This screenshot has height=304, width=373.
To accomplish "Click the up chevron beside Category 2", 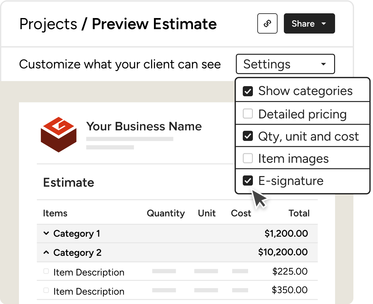I will click(x=46, y=252).
